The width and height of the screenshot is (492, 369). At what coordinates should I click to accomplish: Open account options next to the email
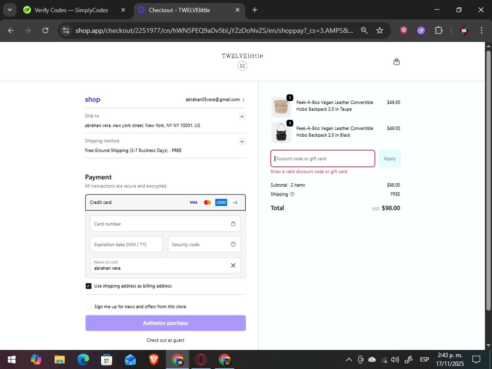(x=243, y=100)
